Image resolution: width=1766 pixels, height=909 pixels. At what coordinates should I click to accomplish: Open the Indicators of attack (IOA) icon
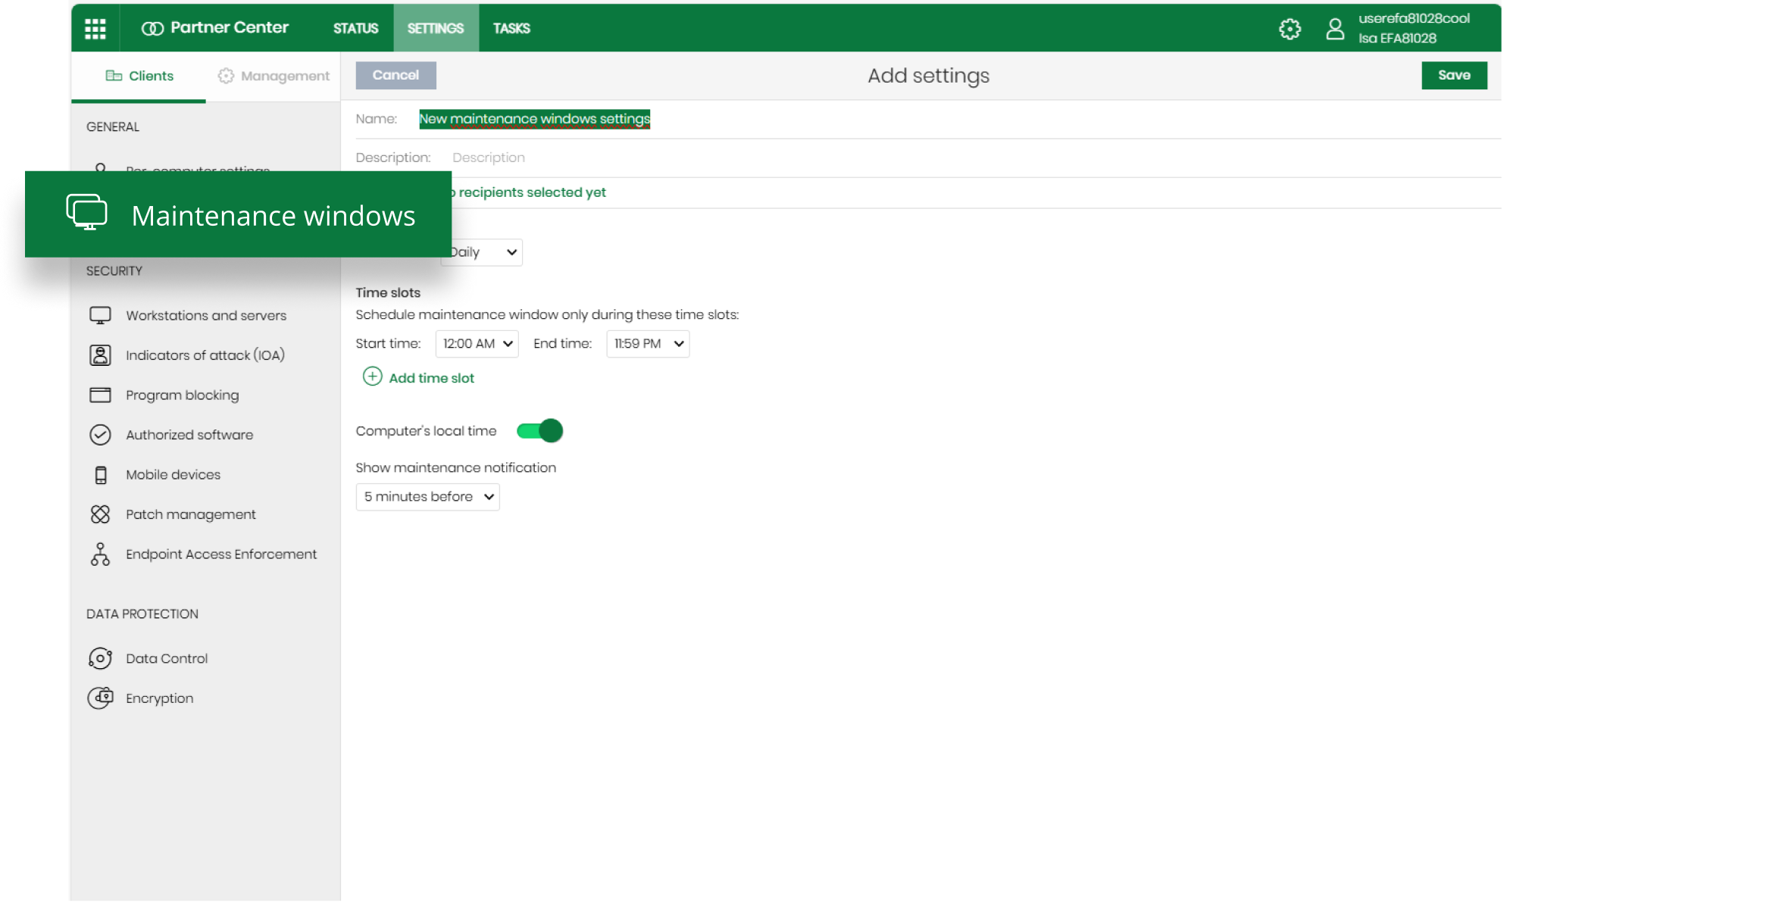(x=100, y=355)
